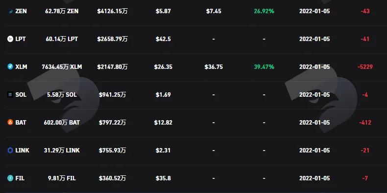Select the 62.78万 ZEN holdings cell

(x=62, y=11)
